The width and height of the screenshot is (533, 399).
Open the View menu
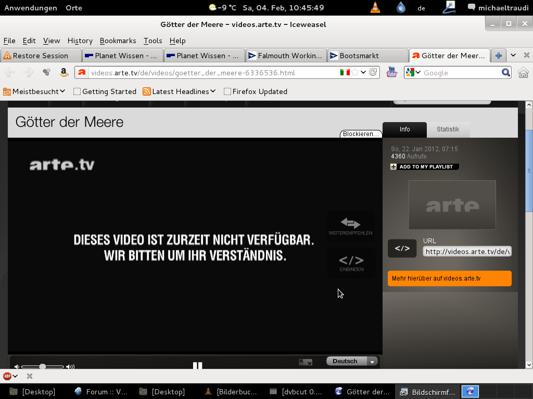(52, 41)
